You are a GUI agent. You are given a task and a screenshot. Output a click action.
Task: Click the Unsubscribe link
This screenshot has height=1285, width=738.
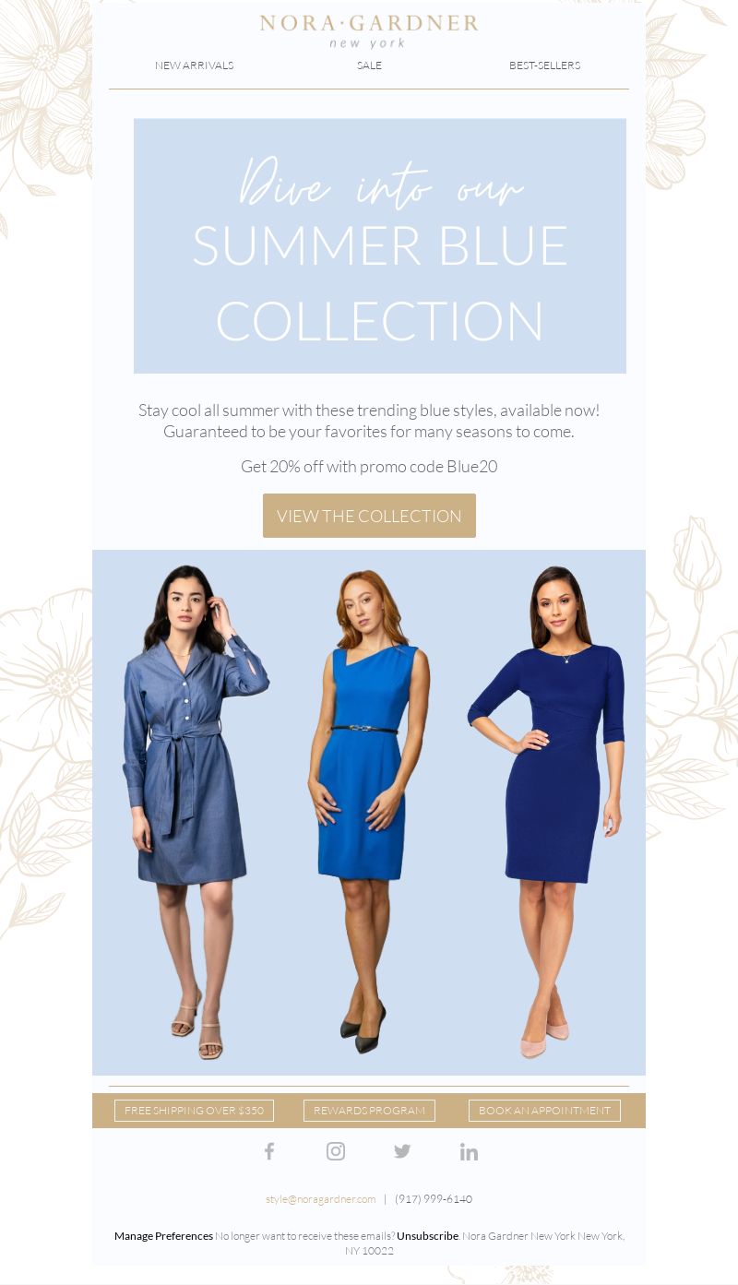point(427,1236)
